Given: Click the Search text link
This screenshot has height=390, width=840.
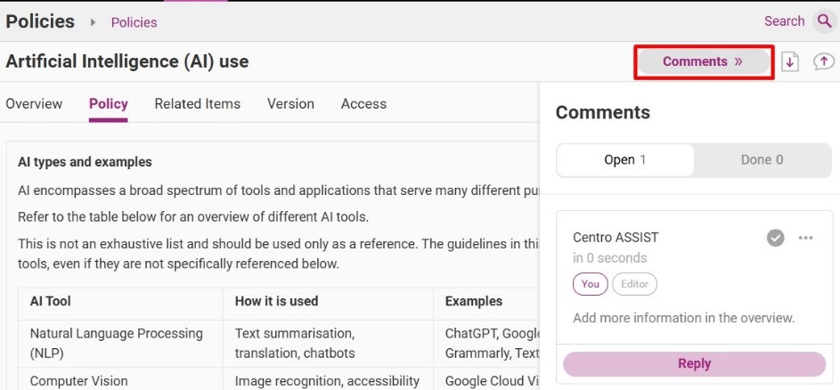Looking at the screenshot, I should pos(784,21).
